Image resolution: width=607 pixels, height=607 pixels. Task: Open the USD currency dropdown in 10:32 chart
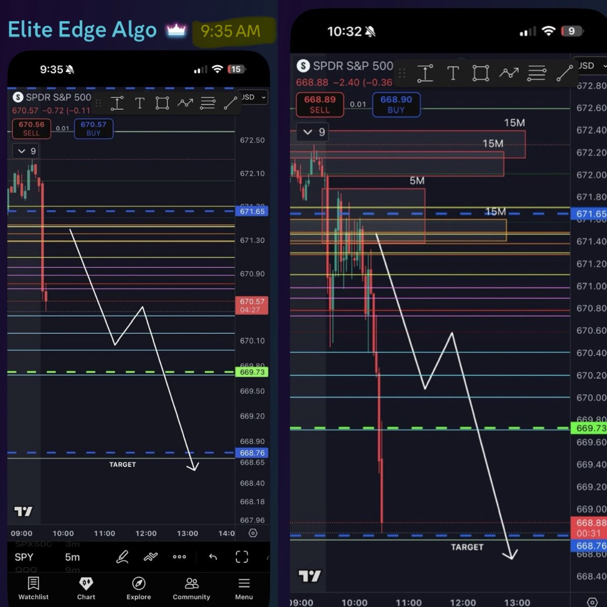[x=591, y=66]
